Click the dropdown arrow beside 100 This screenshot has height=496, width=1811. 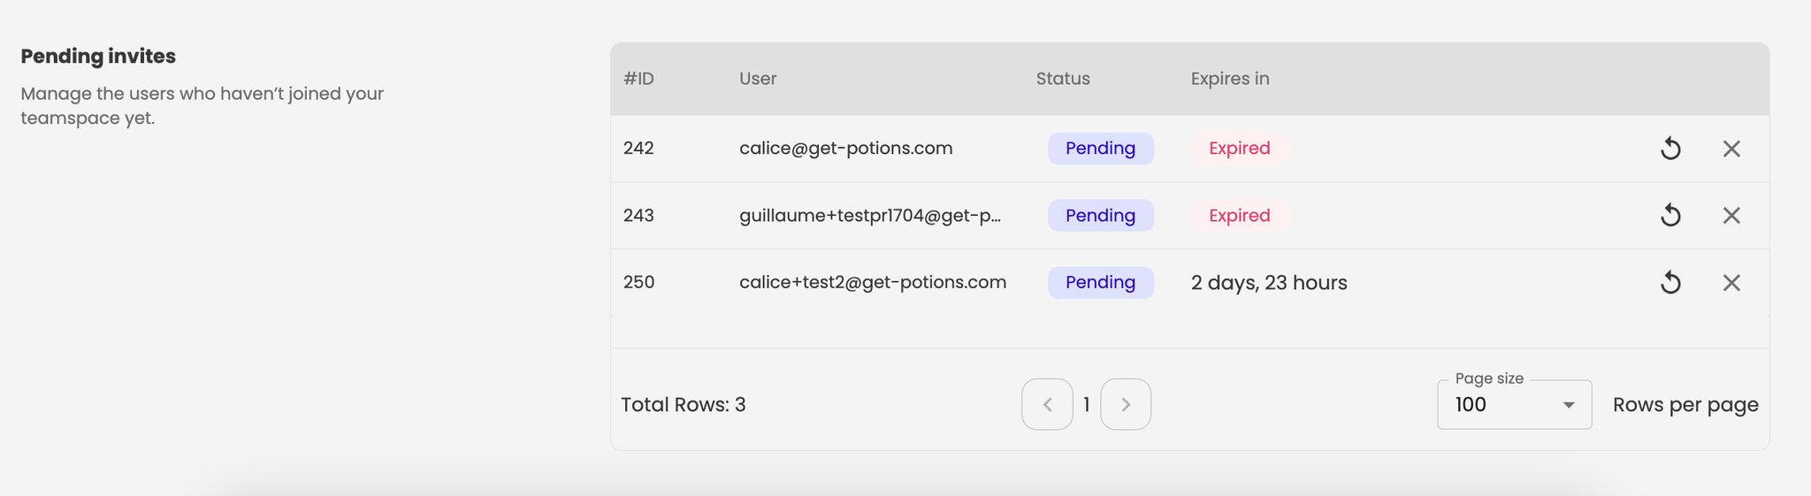(x=1569, y=405)
